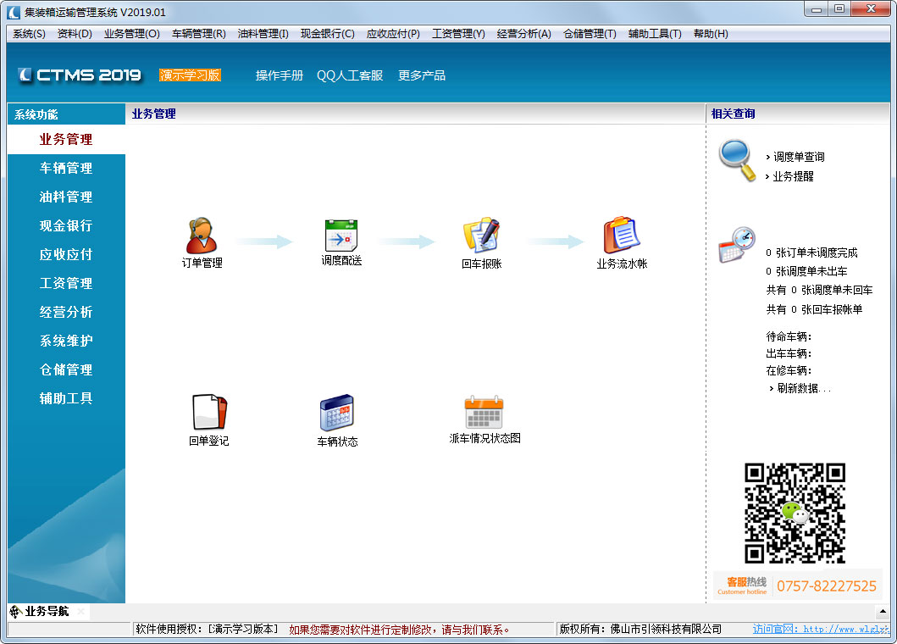
Task: Click the 在修车辆 label
Action: pyautogui.click(x=789, y=371)
